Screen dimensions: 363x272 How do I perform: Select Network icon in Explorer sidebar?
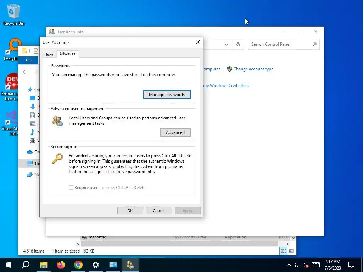pyautogui.click(x=30, y=174)
